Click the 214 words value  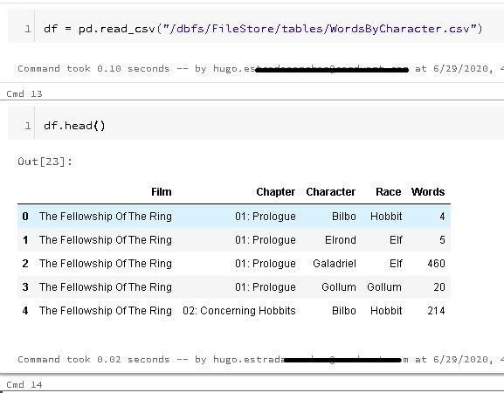[x=436, y=311]
